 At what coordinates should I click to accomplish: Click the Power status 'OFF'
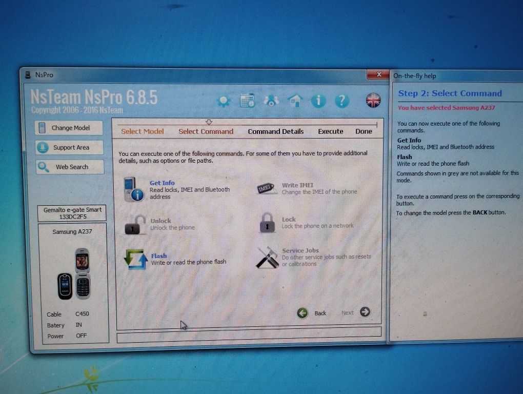(x=81, y=336)
